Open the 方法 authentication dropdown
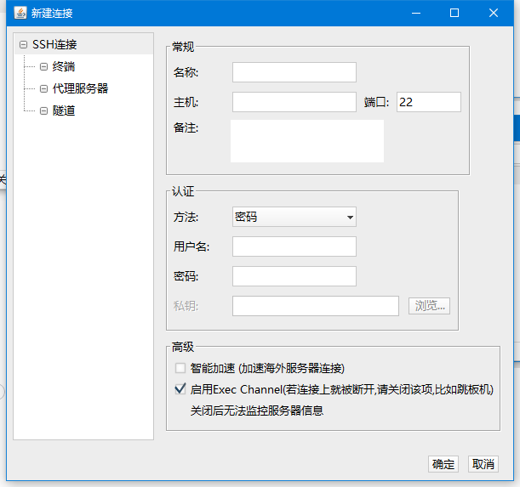 (x=294, y=217)
